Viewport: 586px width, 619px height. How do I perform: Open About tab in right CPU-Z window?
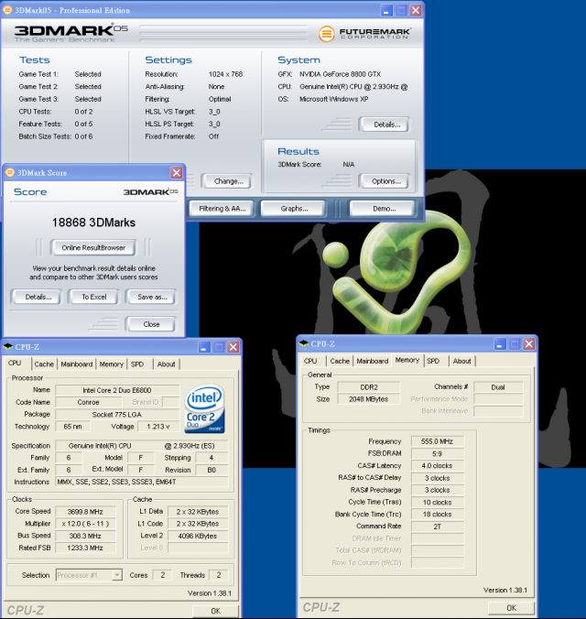(462, 361)
